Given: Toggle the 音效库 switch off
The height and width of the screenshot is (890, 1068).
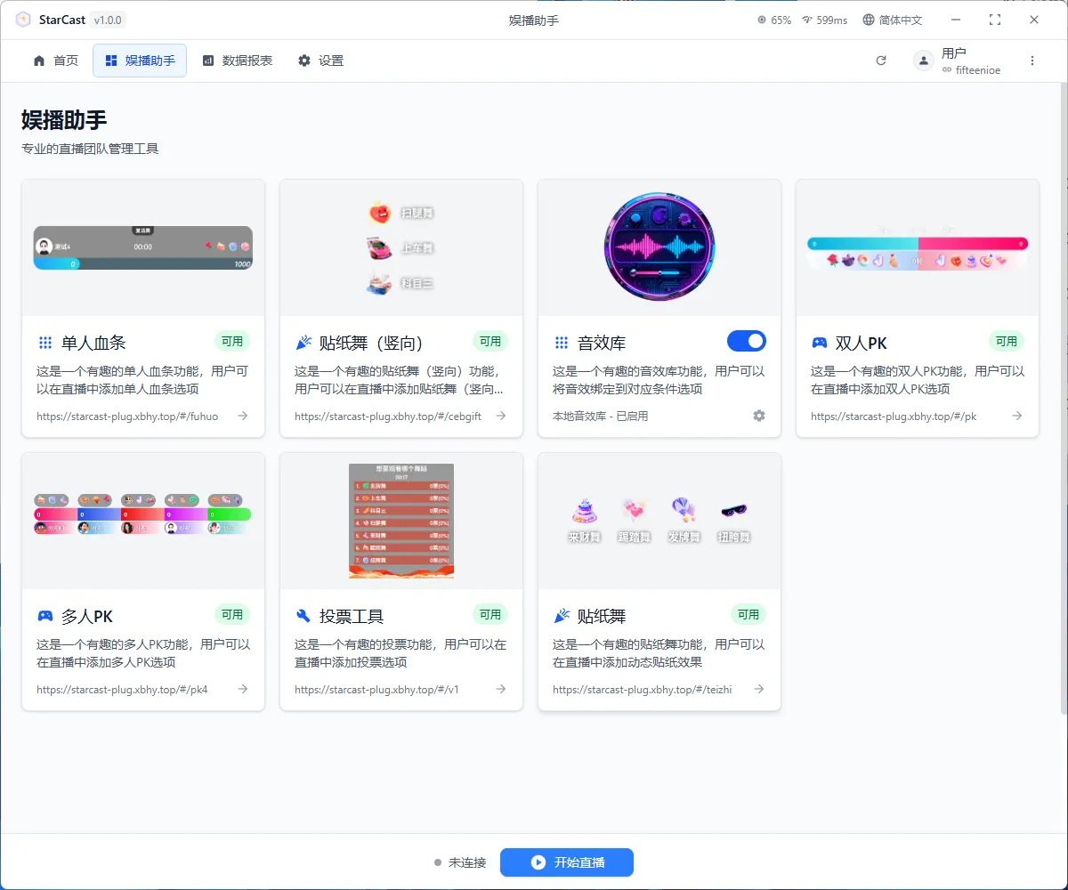Looking at the screenshot, I should [x=747, y=341].
